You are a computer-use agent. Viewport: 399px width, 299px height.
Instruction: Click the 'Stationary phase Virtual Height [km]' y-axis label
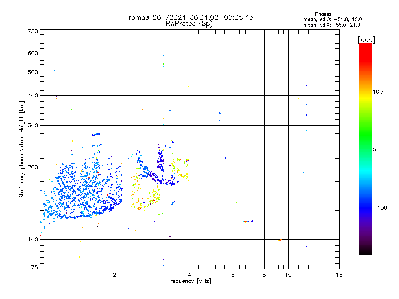click(x=22, y=150)
